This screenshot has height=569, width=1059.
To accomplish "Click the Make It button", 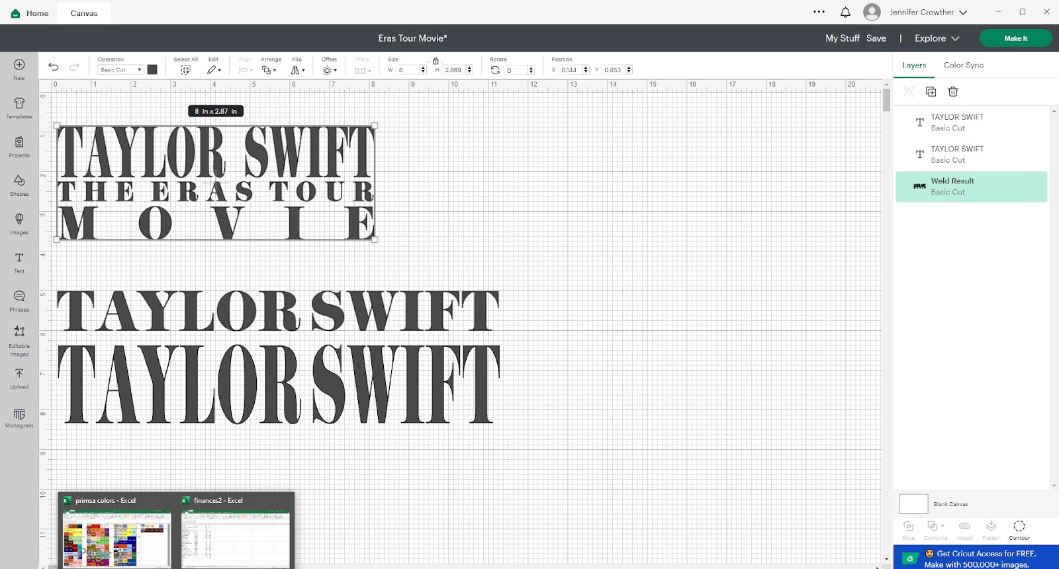I will [1015, 38].
